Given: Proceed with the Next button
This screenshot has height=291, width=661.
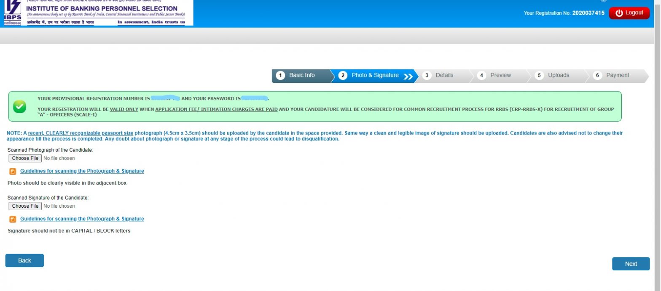Looking at the screenshot, I should [631, 264].
